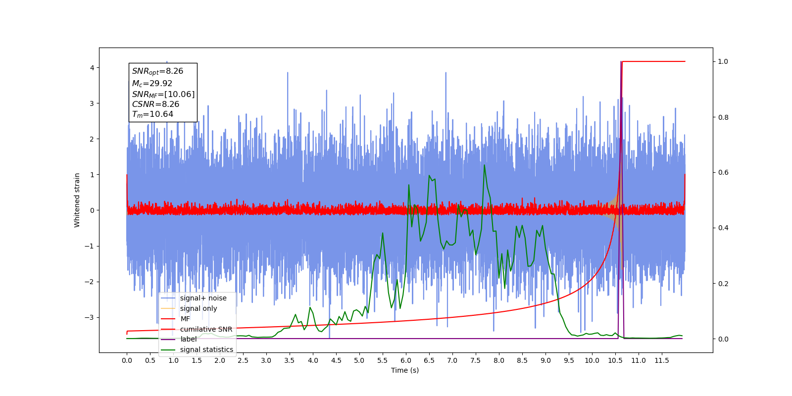Image resolution: width=792 pixels, height=396 pixels.
Task: Click the 2.0 time axis tick label
Action: pyautogui.click(x=220, y=360)
